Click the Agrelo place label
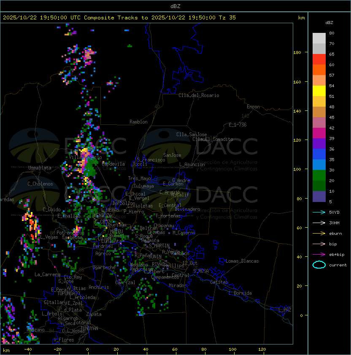This screenshot has height=355, width=351. [x=103, y=253]
